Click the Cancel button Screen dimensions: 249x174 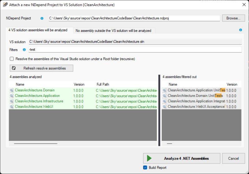pyautogui.click(x=233, y=159)
